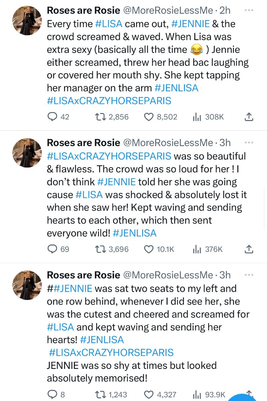Image resolution: width=267 pixels, height=401 pixels.
Task: Open the #JENLISA hashtag in the first tweet
Action: click(x=177, y=88)
